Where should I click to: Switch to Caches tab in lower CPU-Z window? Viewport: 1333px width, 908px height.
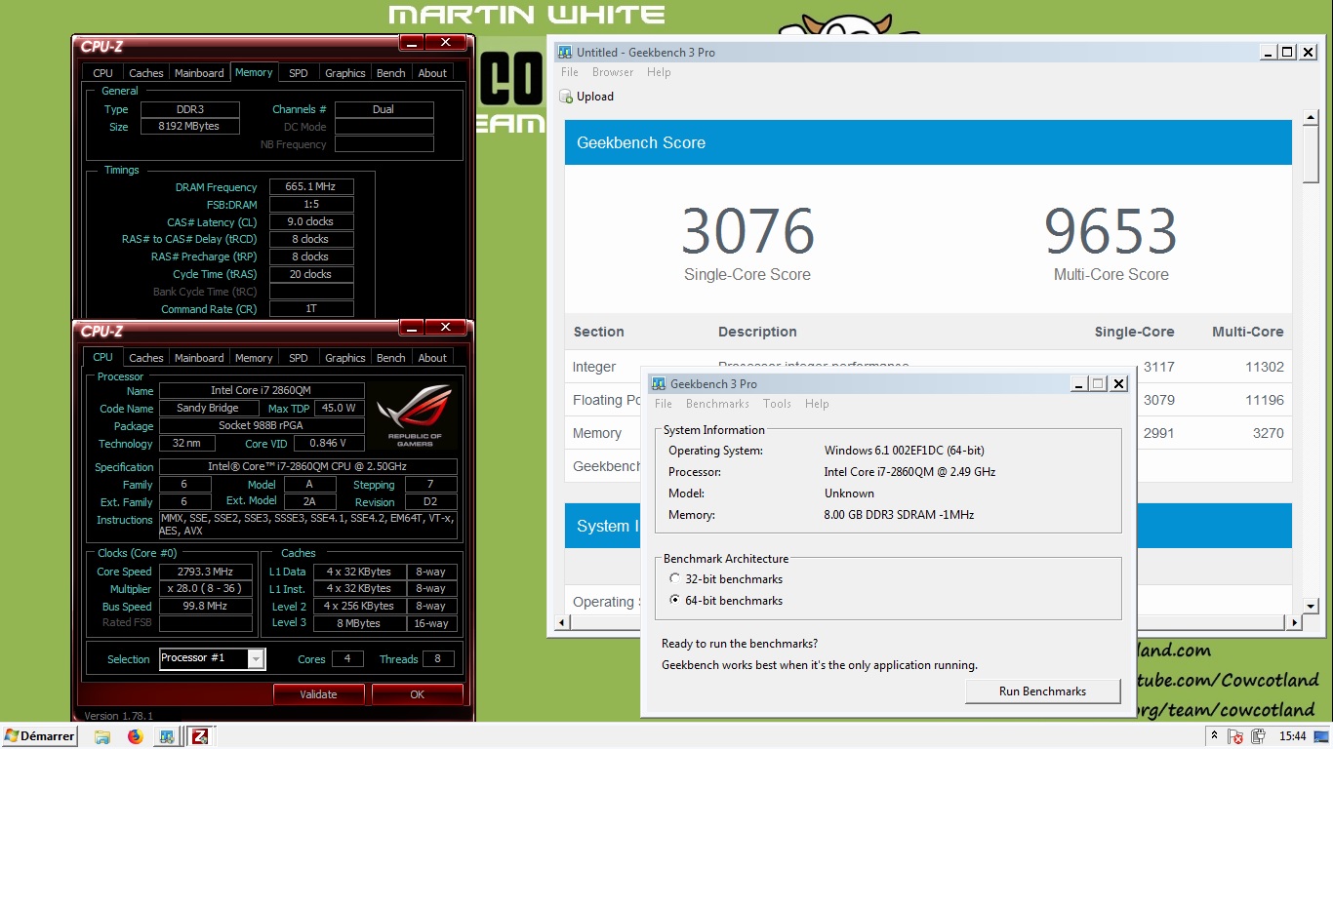click(x=146, y=358)
